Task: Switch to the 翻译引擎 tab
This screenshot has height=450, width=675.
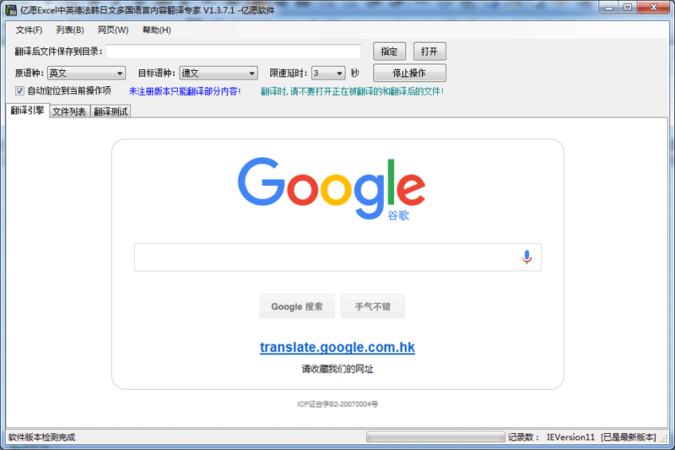Action: click(x=28, y=111)
